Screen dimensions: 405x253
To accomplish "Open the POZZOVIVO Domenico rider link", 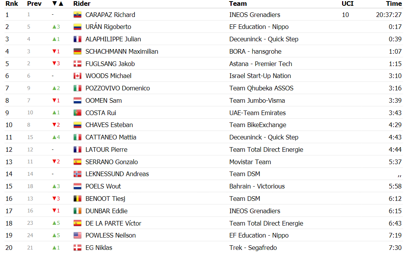I will tap(117, 88).
